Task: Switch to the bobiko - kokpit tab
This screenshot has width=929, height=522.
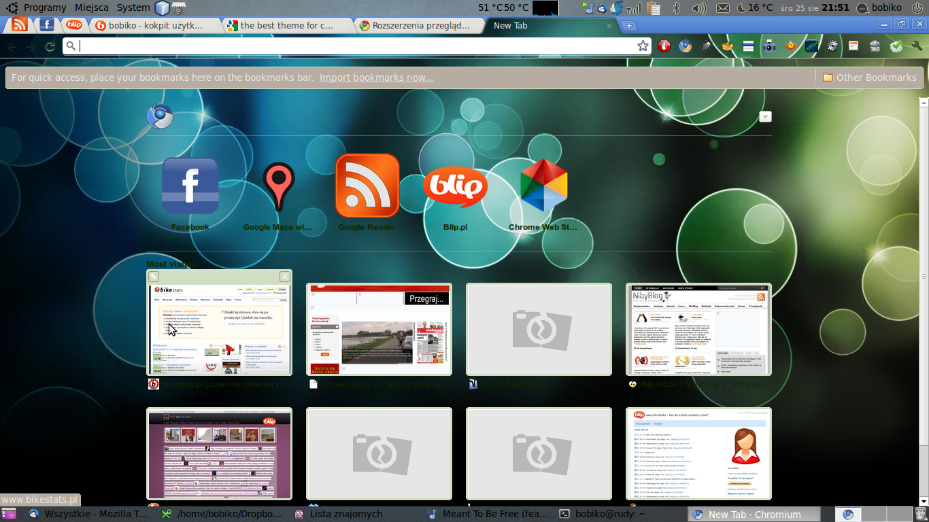Action: click(x=156, y=25)
